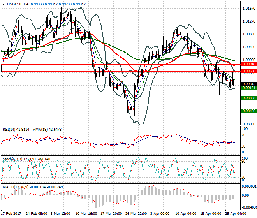Open the chart menu triangle beside USDCHF,H4
Screen dimensions: 257x218
(x=4, y=4)
